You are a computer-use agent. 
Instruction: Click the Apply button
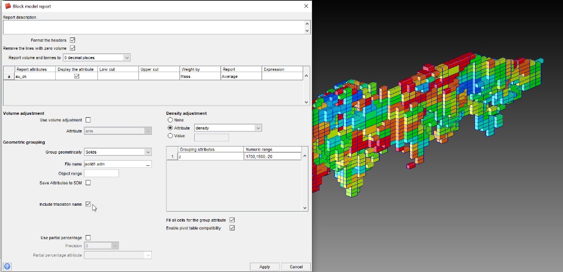[264, 267]
